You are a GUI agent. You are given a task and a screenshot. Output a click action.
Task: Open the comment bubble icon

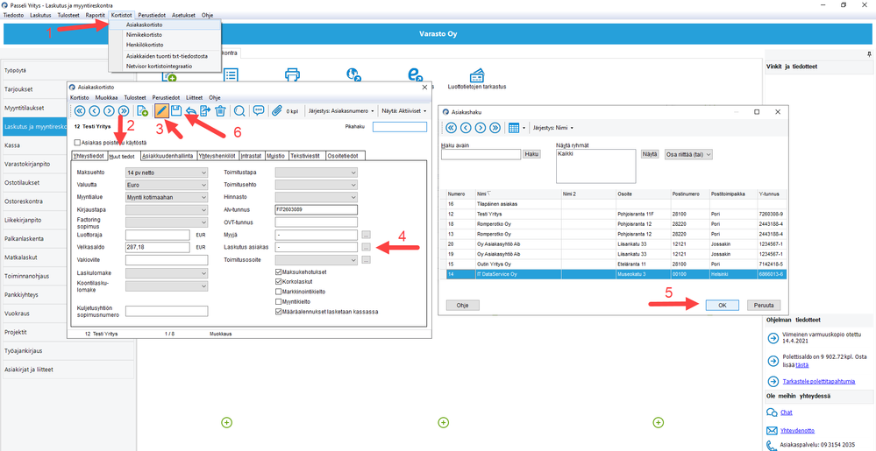click(258, 110)
